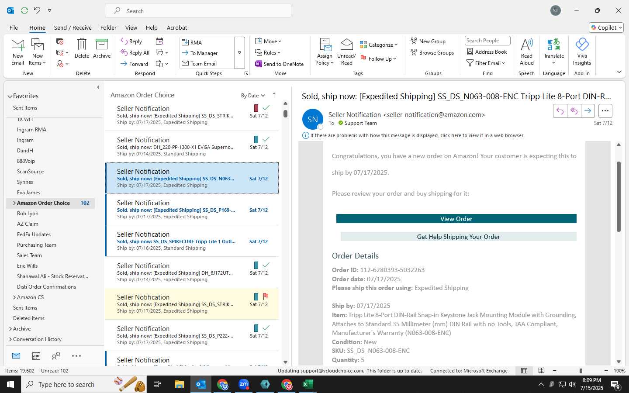Click forward arrow button in reading pane
Viewport: 629px width, 393px height.
coord(588,111)
